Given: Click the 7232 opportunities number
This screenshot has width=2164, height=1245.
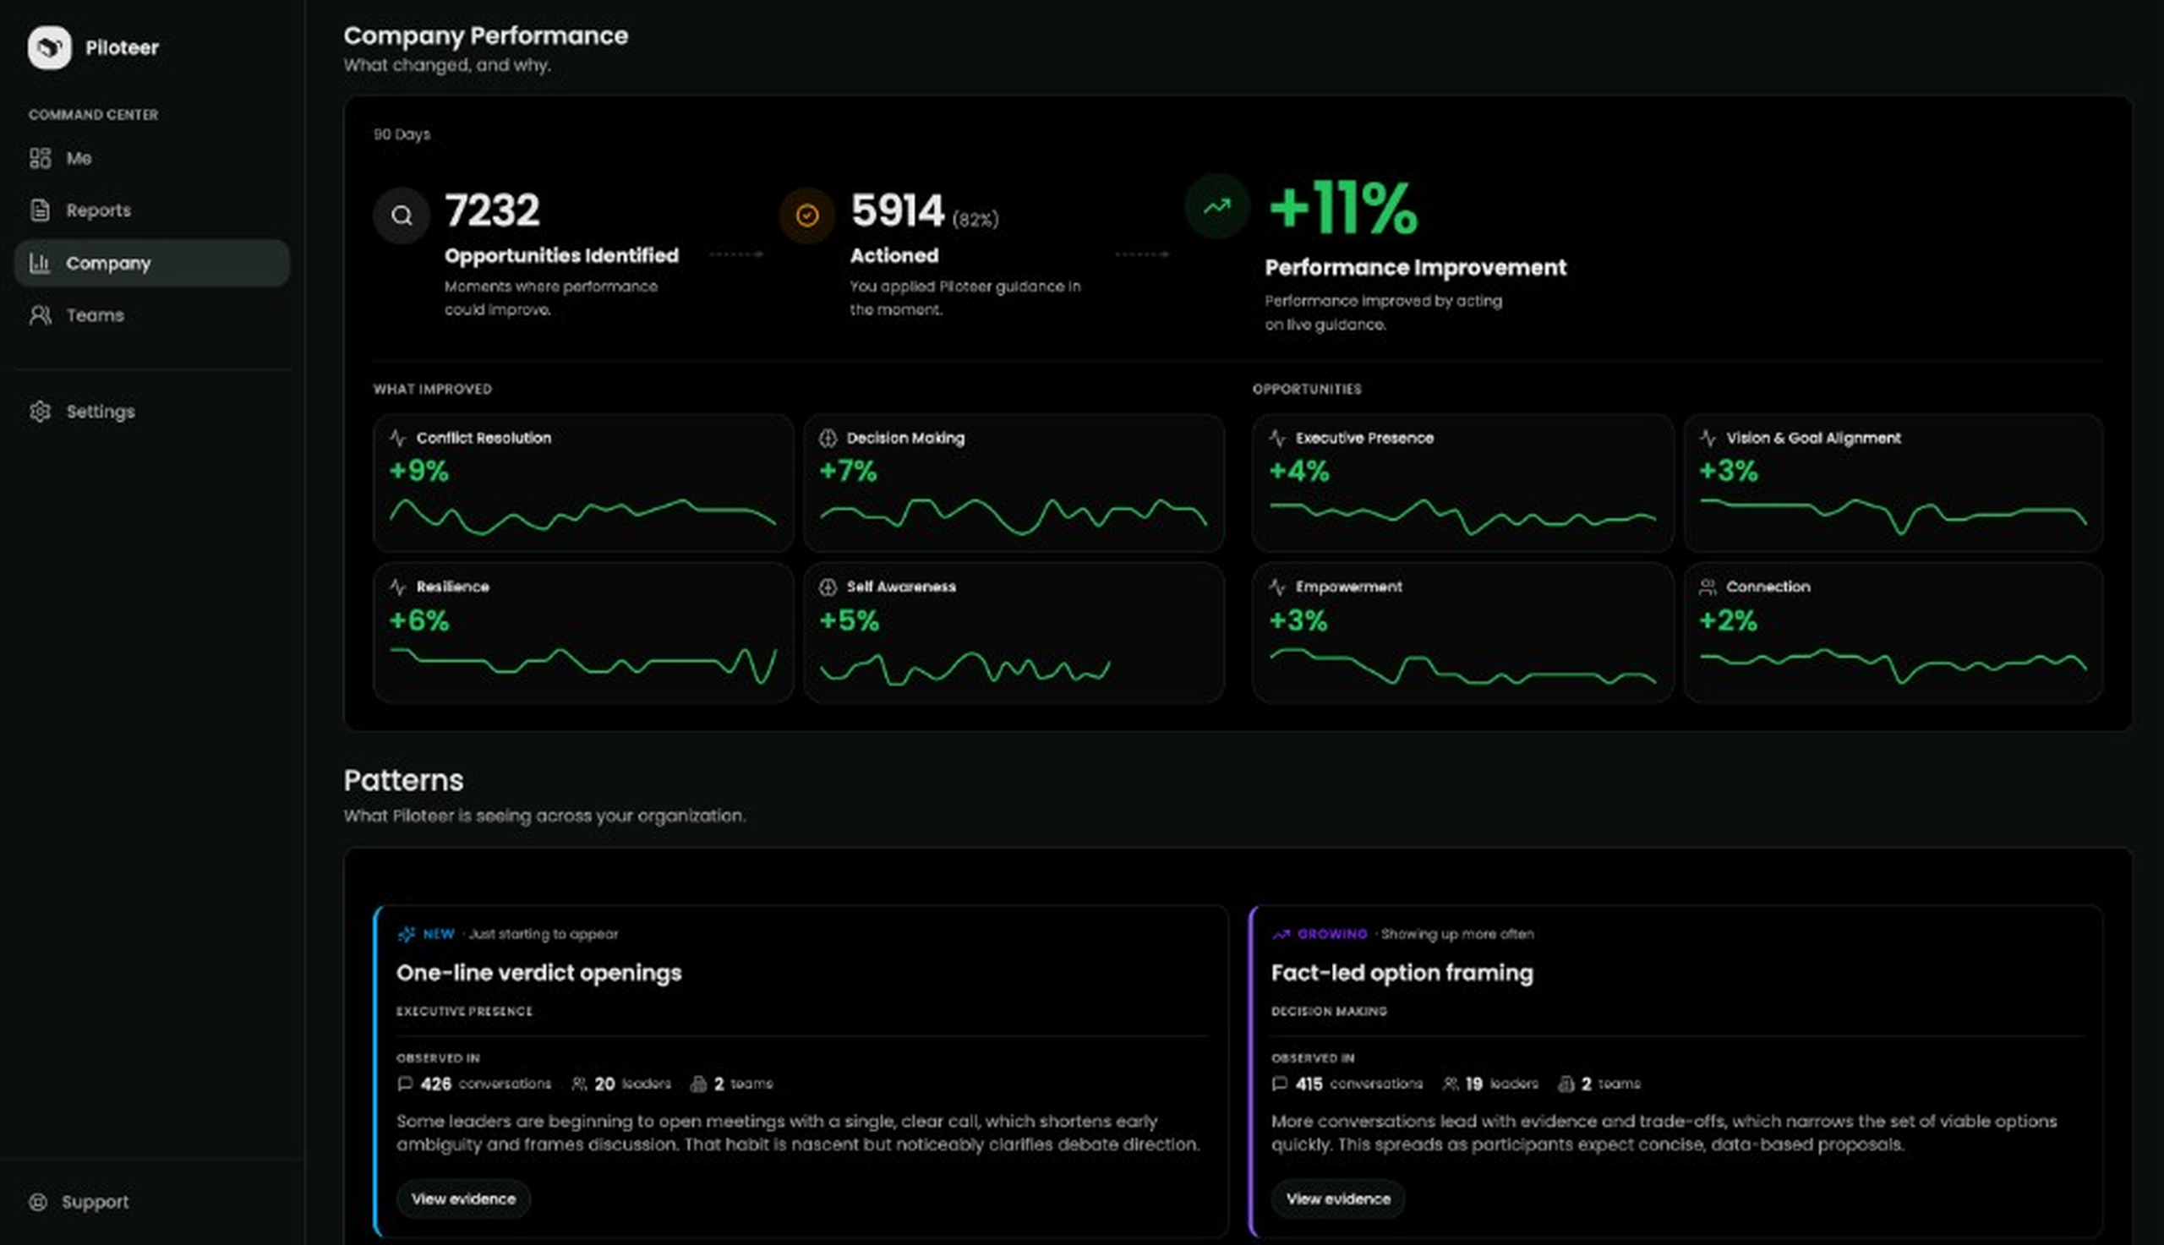Looking at the screenshot, I should [493, 210].
